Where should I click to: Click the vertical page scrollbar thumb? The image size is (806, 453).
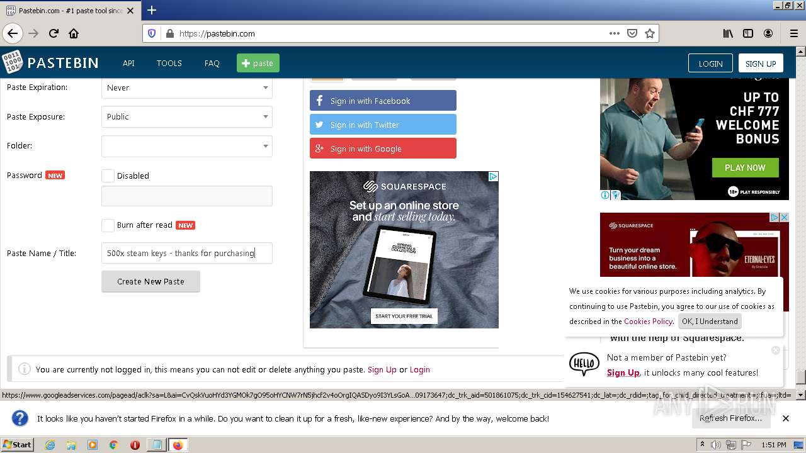(801, 377)
